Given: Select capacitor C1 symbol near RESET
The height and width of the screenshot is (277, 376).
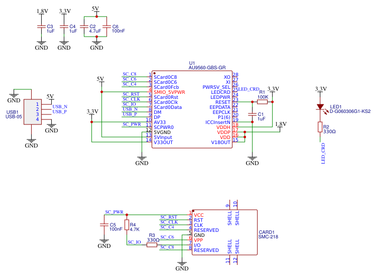Looking at the screenshot, I should pyautogui.click(x=253, y=114).
